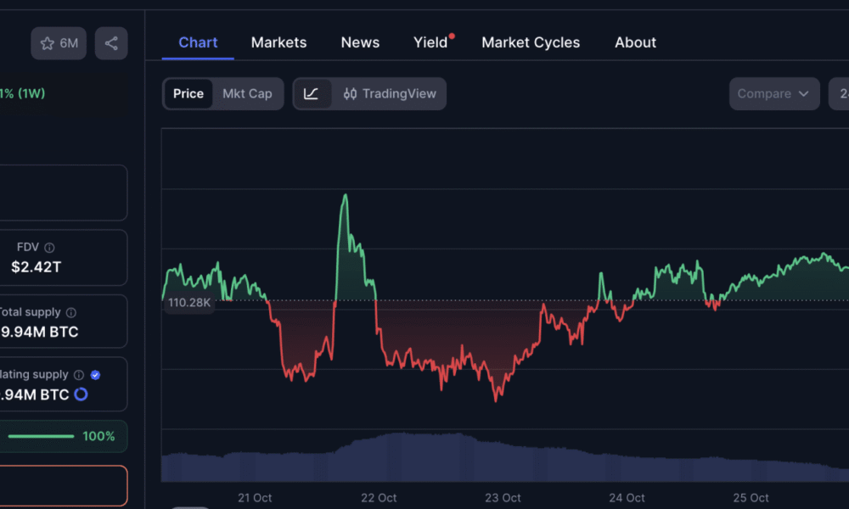The image size is (849, 509).
Task: Click the blue verified badge icon
Action: click(x=95, y=375)
